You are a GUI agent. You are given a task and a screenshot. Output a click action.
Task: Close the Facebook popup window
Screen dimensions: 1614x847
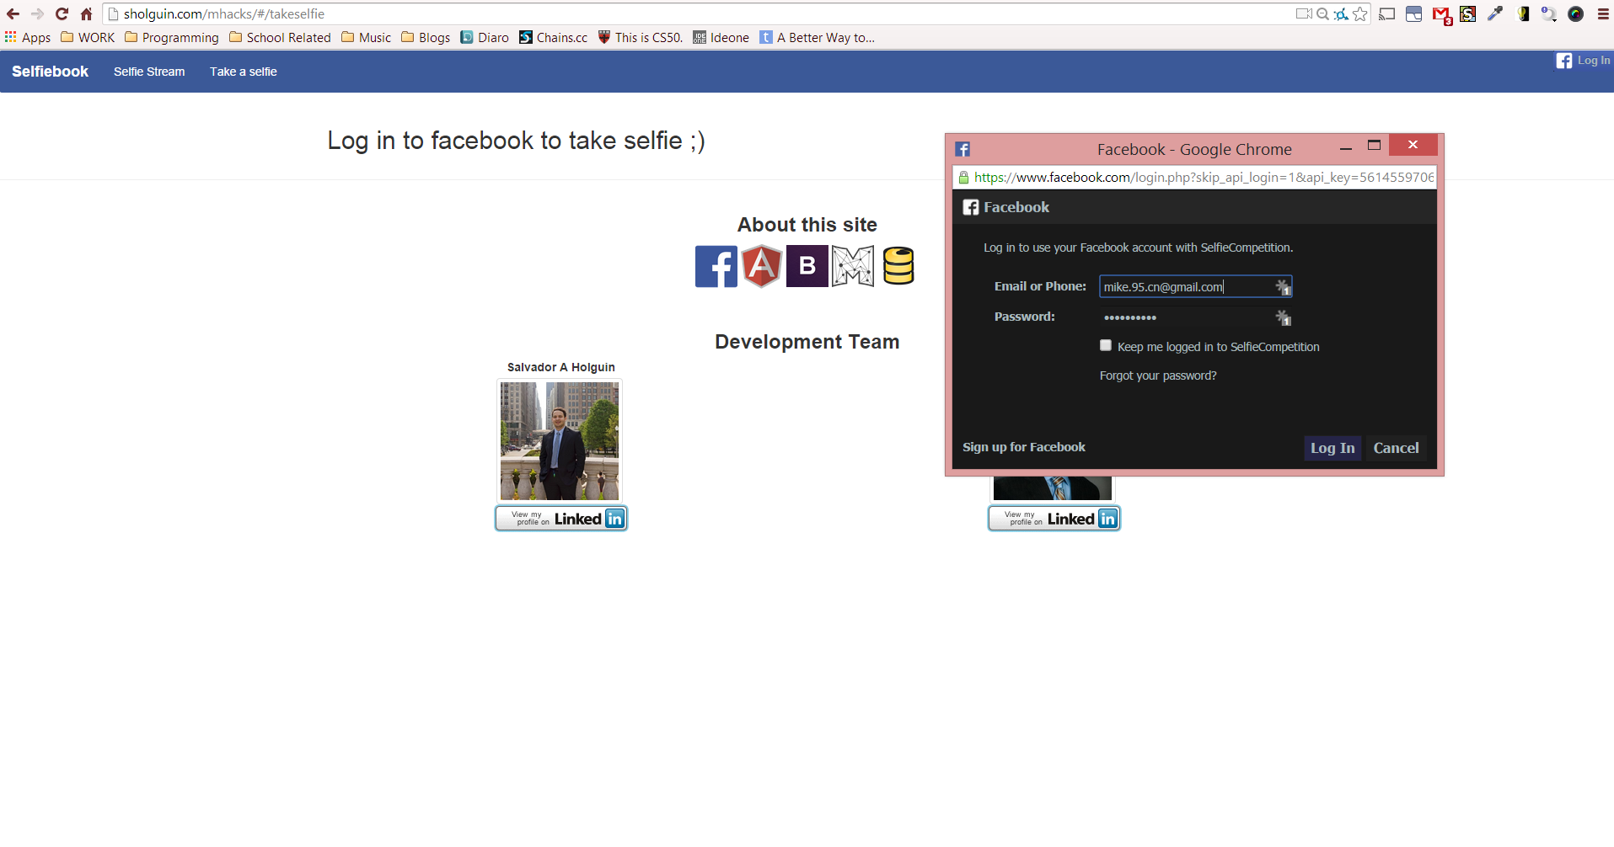pos(1413,145)
